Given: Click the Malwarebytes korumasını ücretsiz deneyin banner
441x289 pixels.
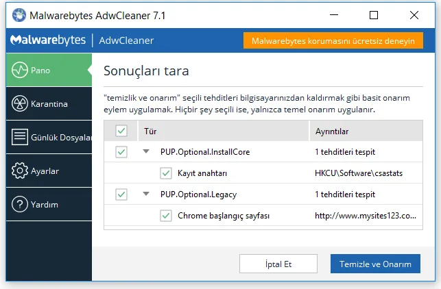Looking at the screenshot, I should click(333, 40).
